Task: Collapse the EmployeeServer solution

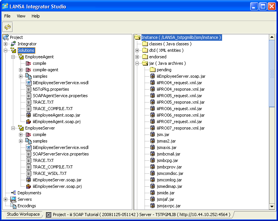Action: point(13,128)
